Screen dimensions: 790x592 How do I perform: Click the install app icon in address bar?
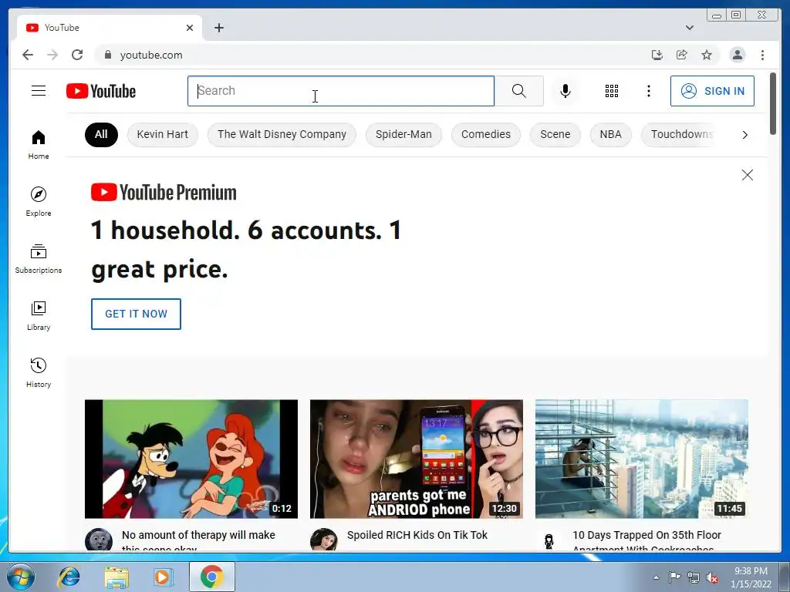pos(657,55)
